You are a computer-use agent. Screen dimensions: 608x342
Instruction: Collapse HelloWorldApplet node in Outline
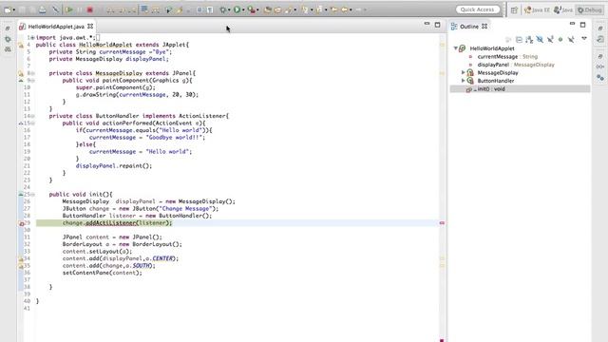456,48
